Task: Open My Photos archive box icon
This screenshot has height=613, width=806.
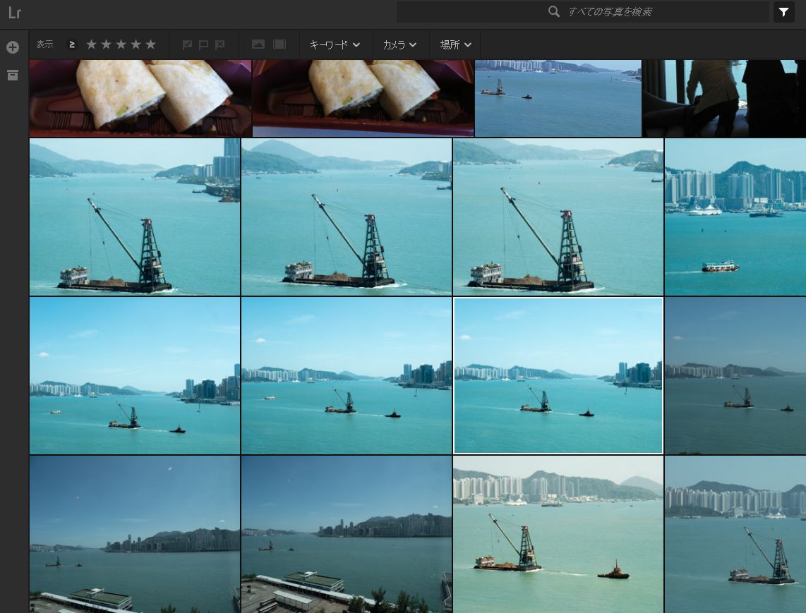Action: 13,75
